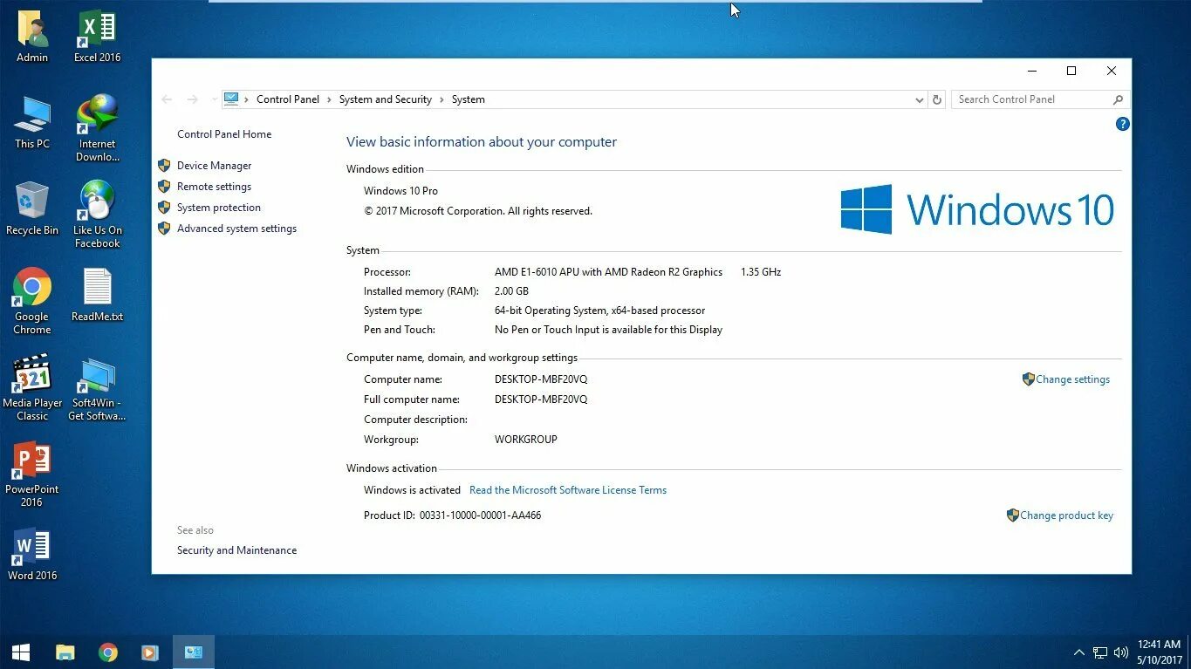
Task: Open the Admin folder desktop icon
Action: 32,37
